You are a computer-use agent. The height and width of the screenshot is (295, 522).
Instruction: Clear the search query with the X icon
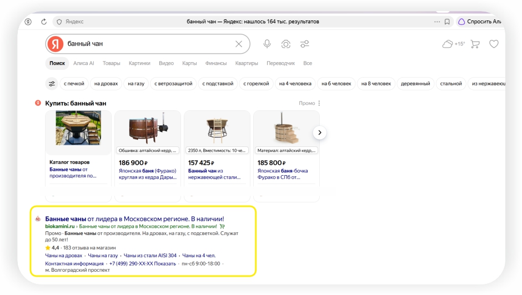(239, 44)
